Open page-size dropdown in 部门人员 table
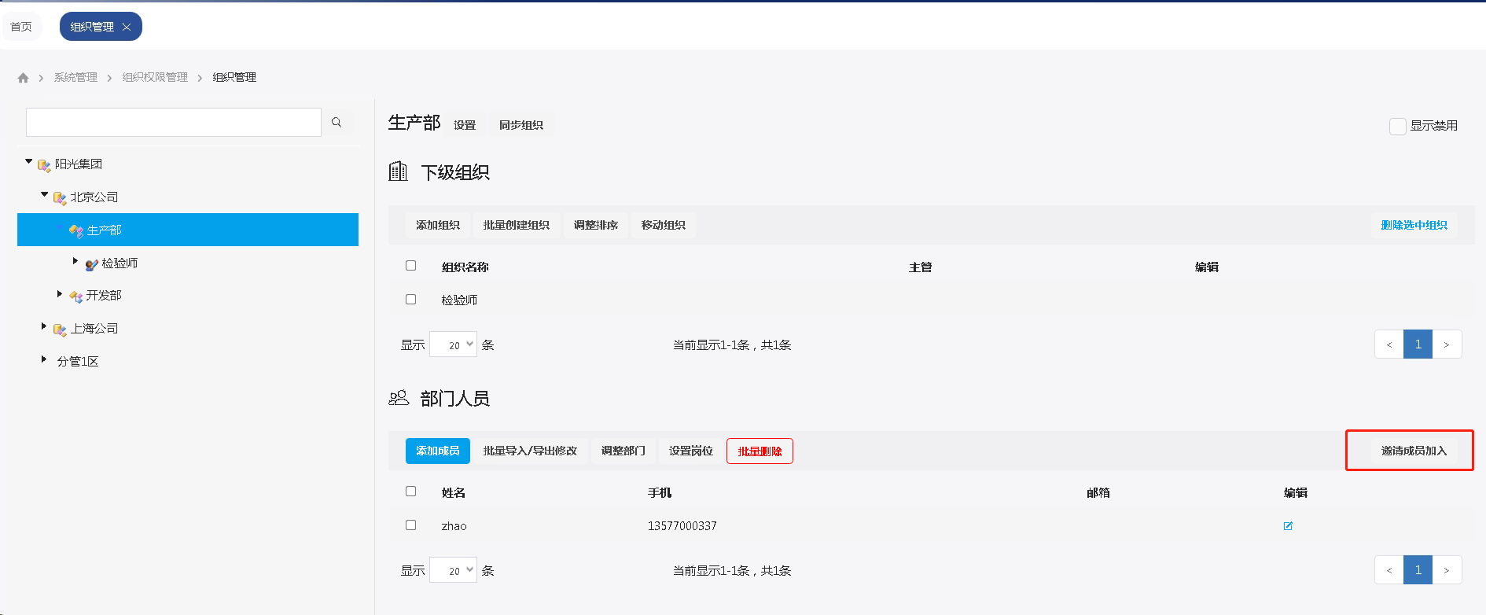 pos(453,570)
